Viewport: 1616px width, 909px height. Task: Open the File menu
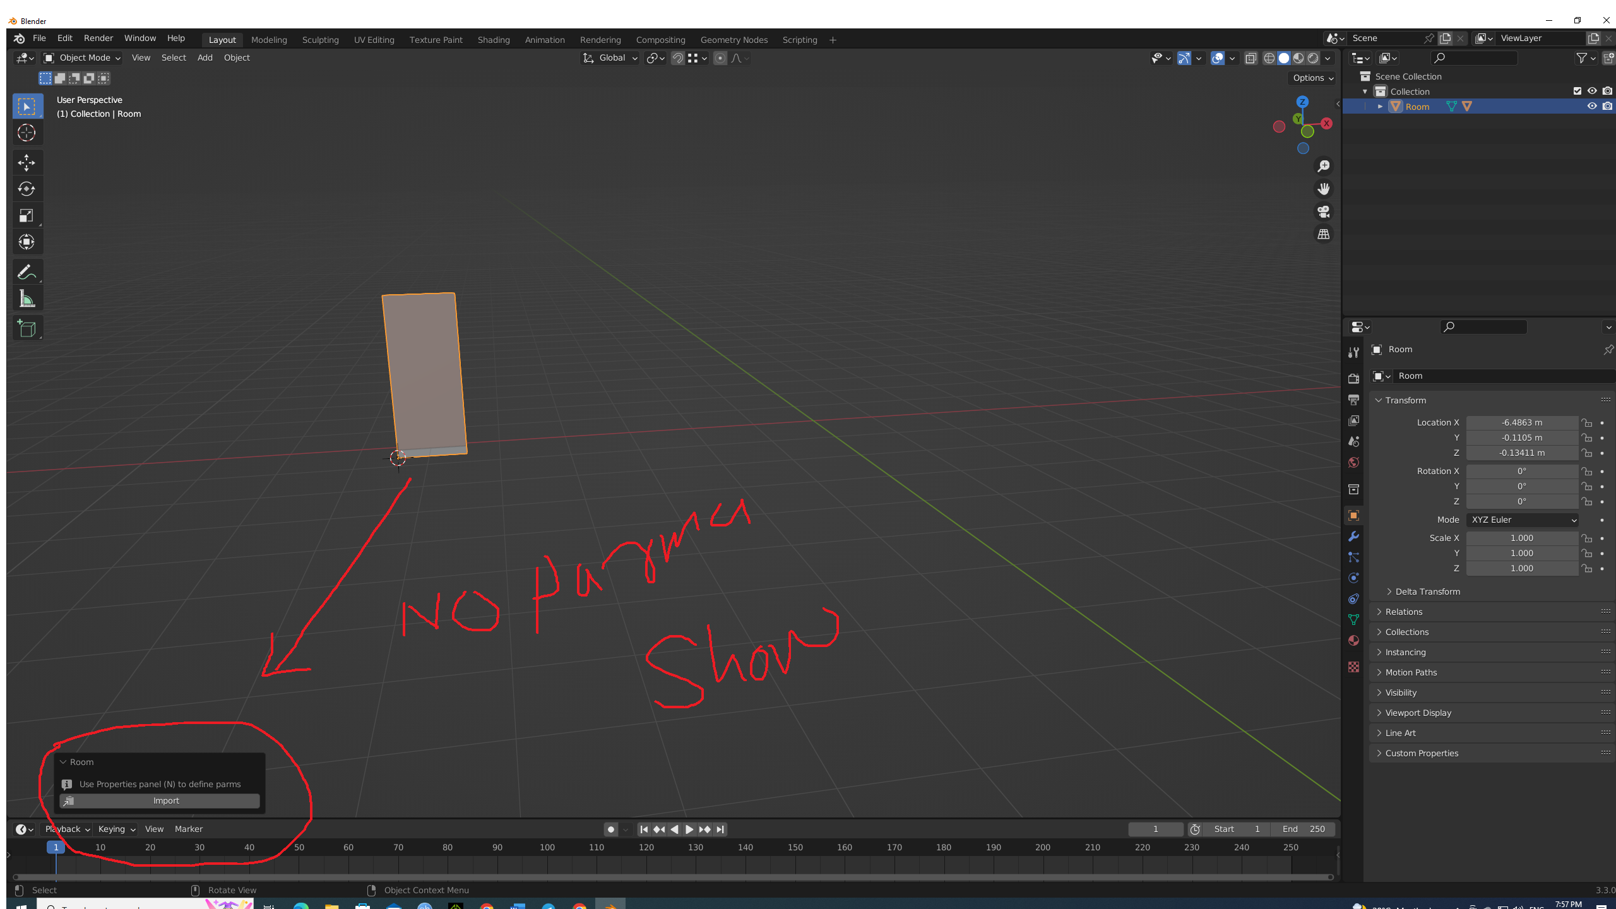pos(39,39)
